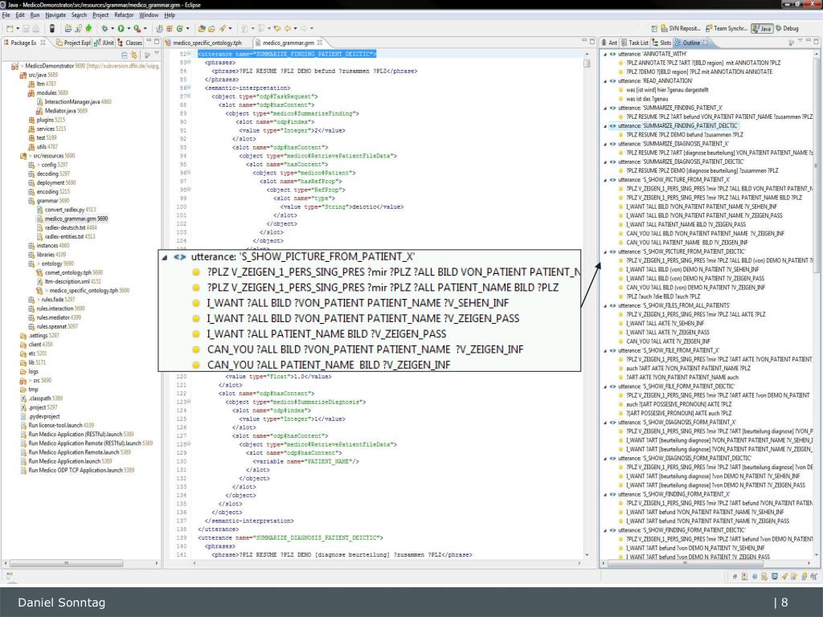Click the Run External Tools icon
Screen dimensions: 823x617
click(x=137, y=28)
